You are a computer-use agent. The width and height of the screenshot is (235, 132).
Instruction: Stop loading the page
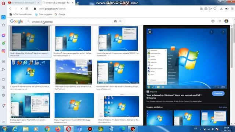point(21,9)
